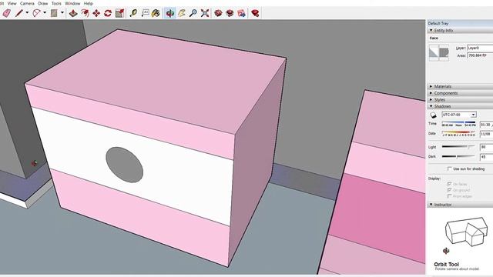Select the Arc tool

[37, 13]
